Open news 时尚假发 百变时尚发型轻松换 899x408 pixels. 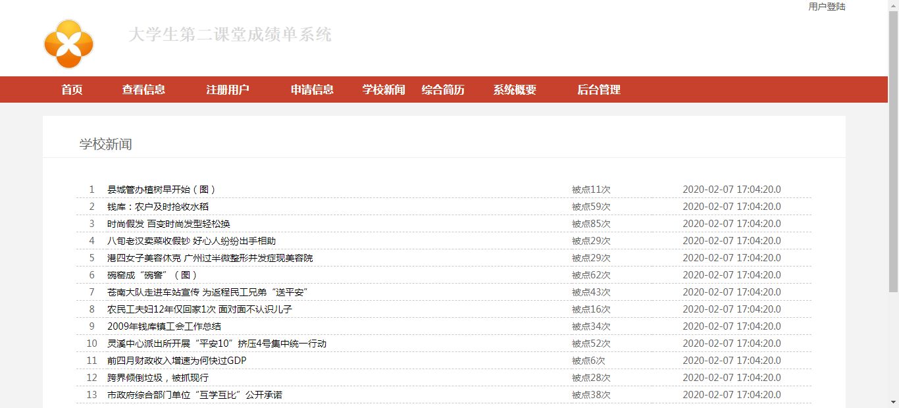168,224
